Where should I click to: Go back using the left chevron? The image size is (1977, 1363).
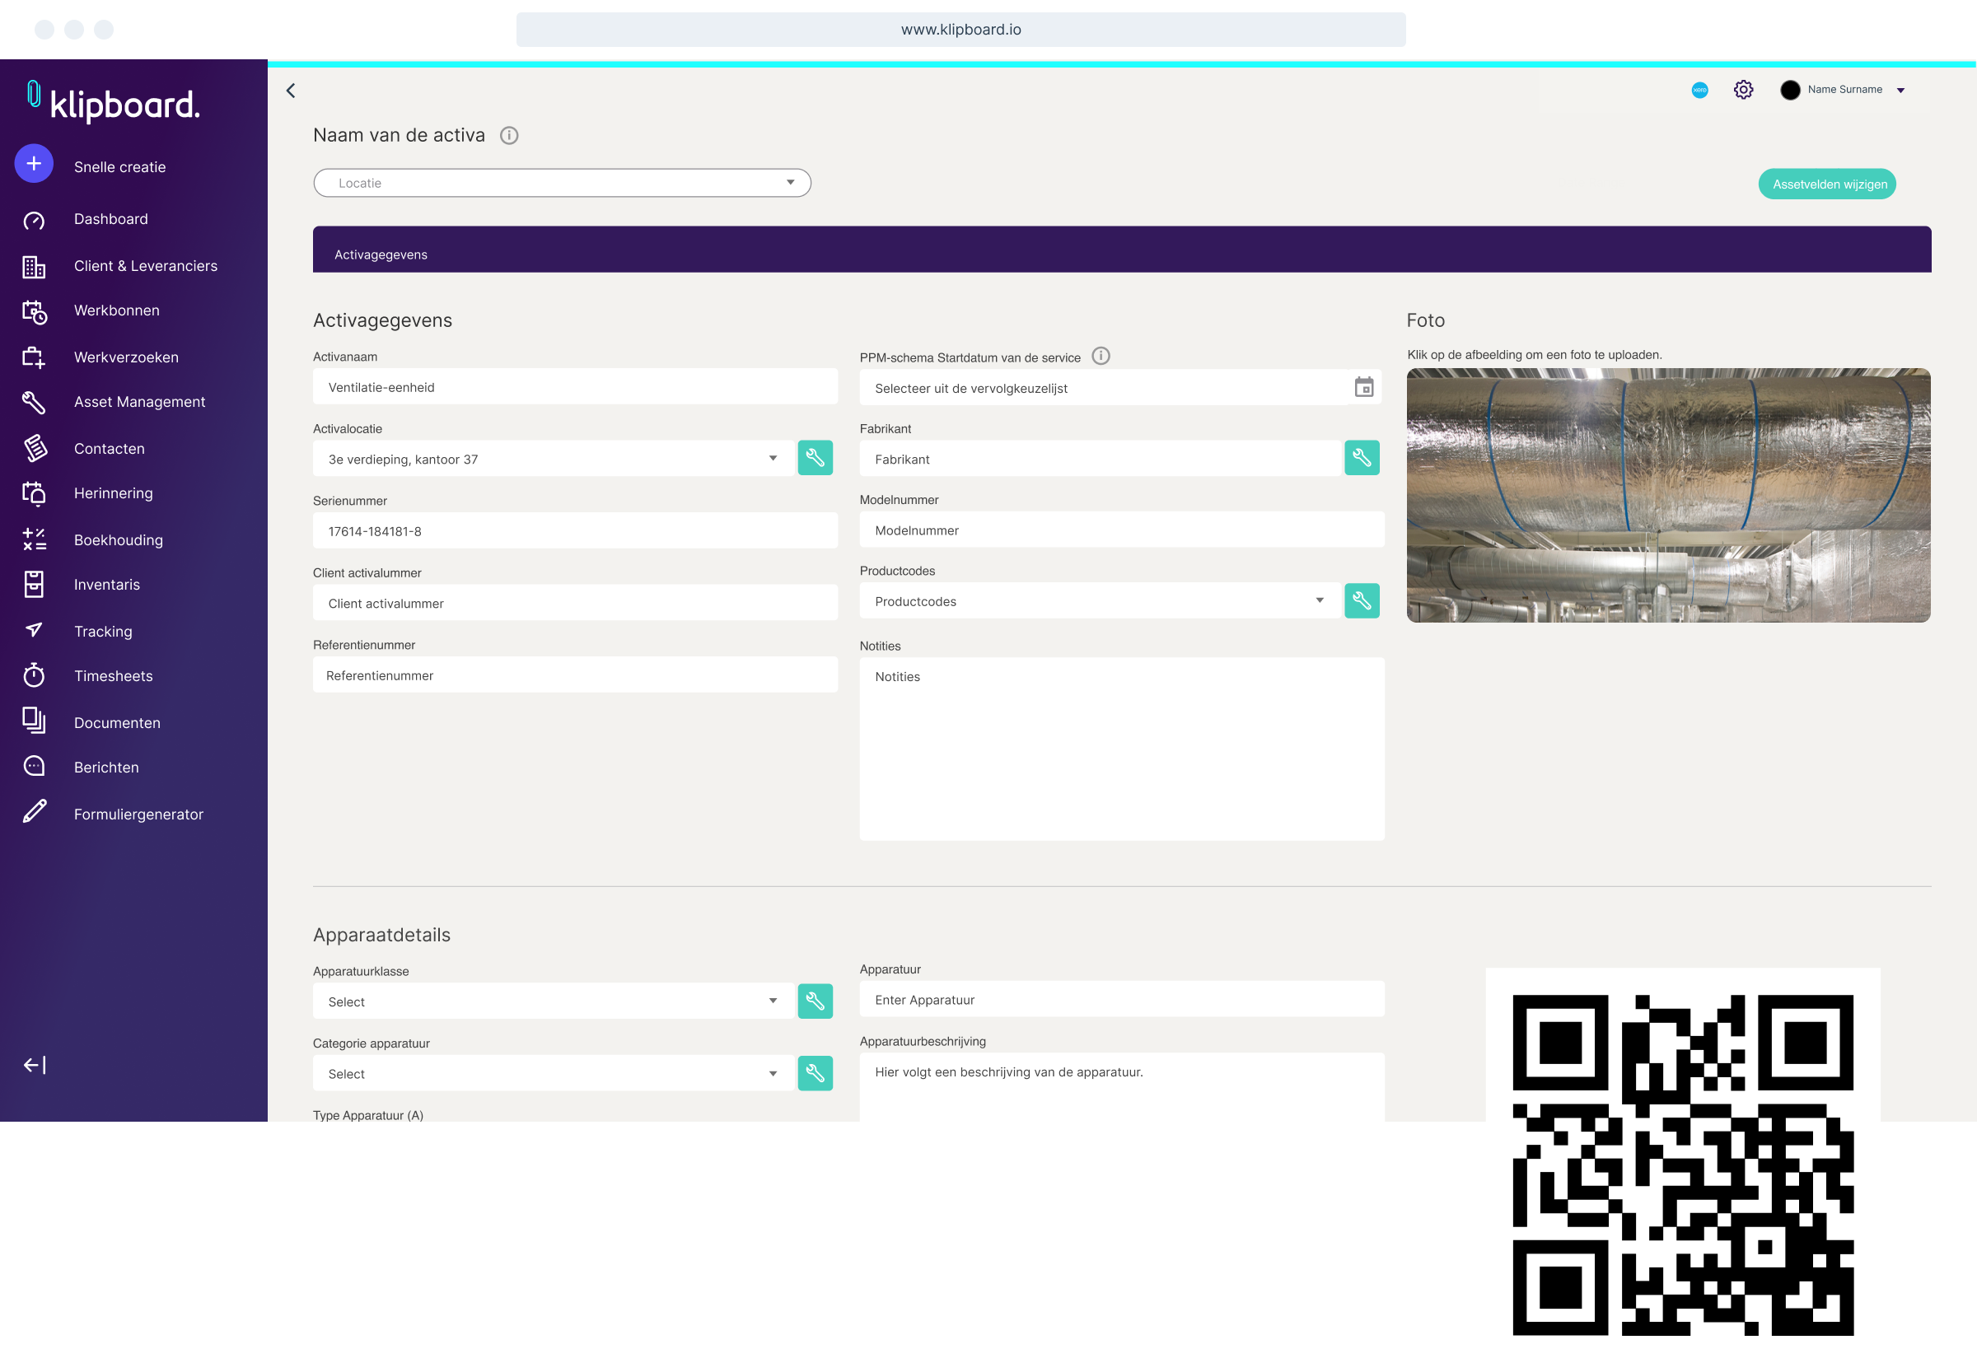click(x=292, y=91)
